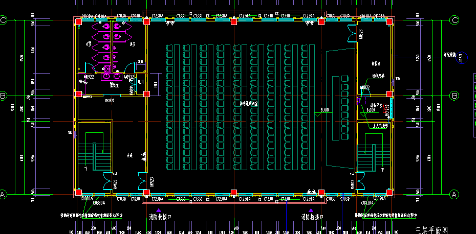Click the 音控室 room label
The height and width of the screenshot is (234, 476).
(376, 64)
